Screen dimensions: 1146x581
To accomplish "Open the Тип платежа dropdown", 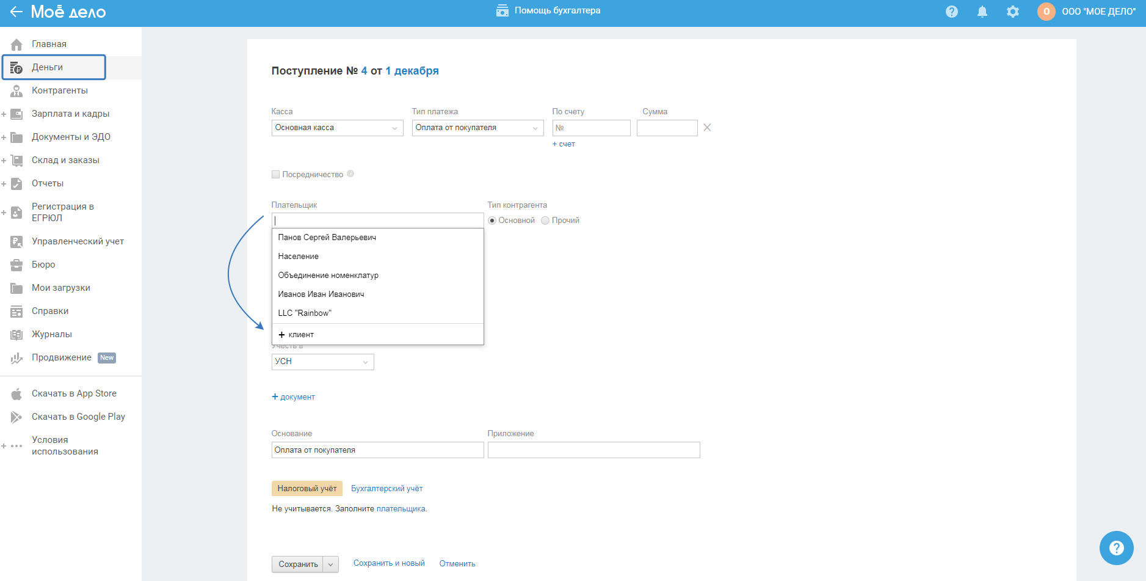I will click(x=477, y=128).
